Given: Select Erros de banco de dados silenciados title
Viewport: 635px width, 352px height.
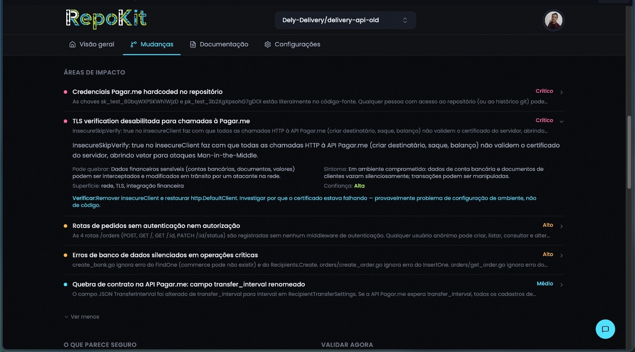Looking at the screenshot, I should tap(165, 255).
